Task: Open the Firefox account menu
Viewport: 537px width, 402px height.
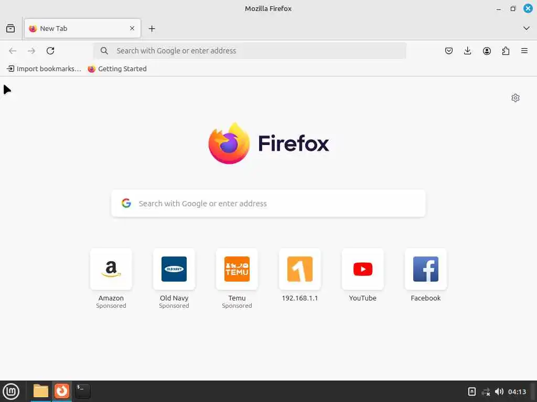Action: click(x=487, y=51)
